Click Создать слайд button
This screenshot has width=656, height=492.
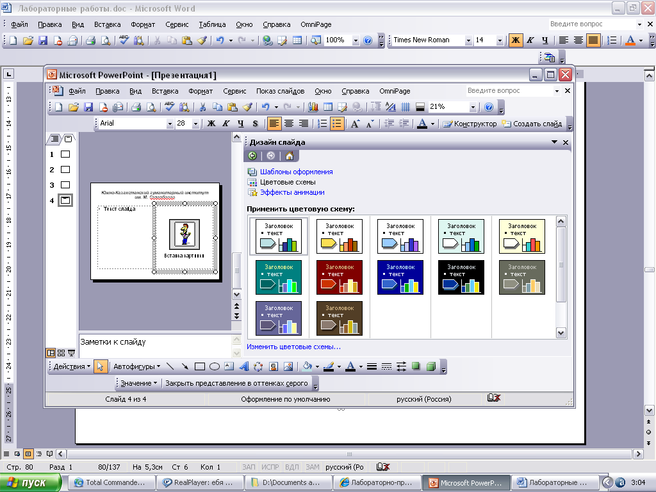pyautogui.click(x=532, y=124)
